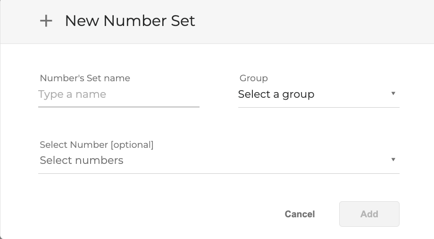Image resolution: width=434 pixels, height=239 pixels.
Task: Click the "Type a name" placeholder text
Action: (x=72, y=94)
